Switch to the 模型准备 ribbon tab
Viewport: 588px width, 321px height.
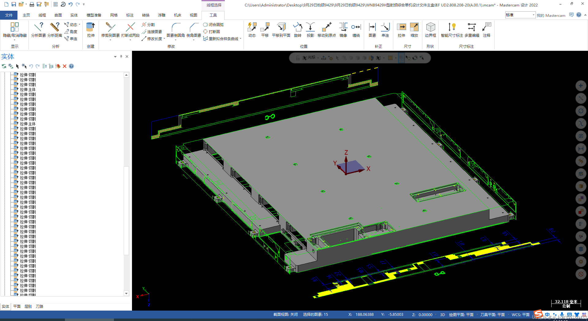point(94,15)
